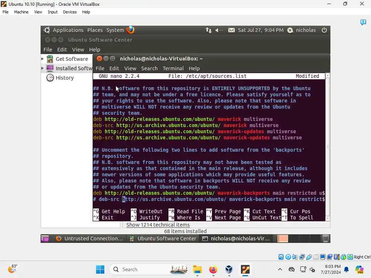
Task: Open File Explorer from Windows taskbar
Action: pyautogui.click(x=197, y=269)
